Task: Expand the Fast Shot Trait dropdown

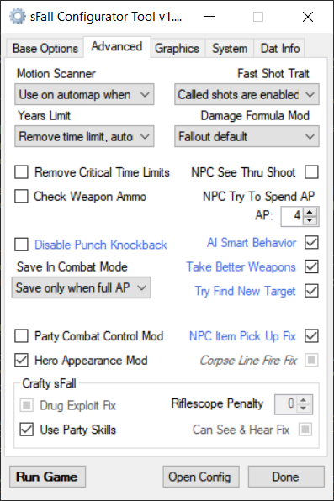Action: [x=247, y=95]
